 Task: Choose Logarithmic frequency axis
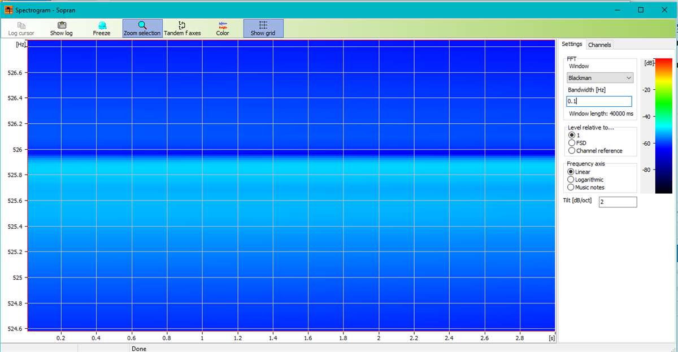point(585,180)
